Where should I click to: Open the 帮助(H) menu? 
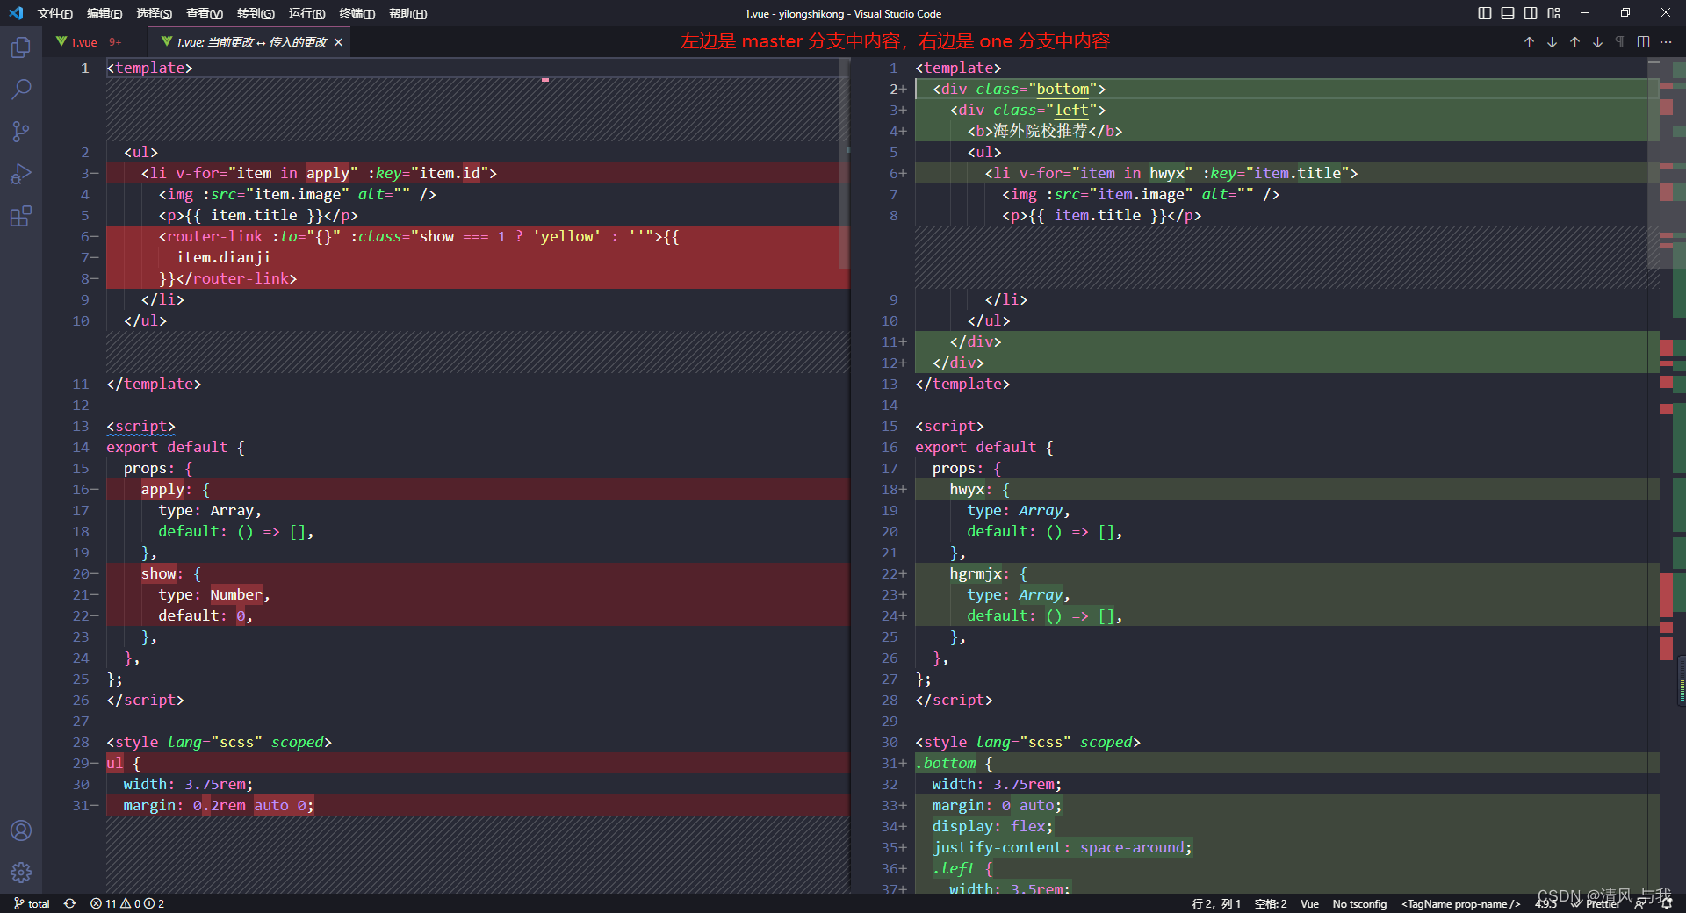click(x=407, y=13)
